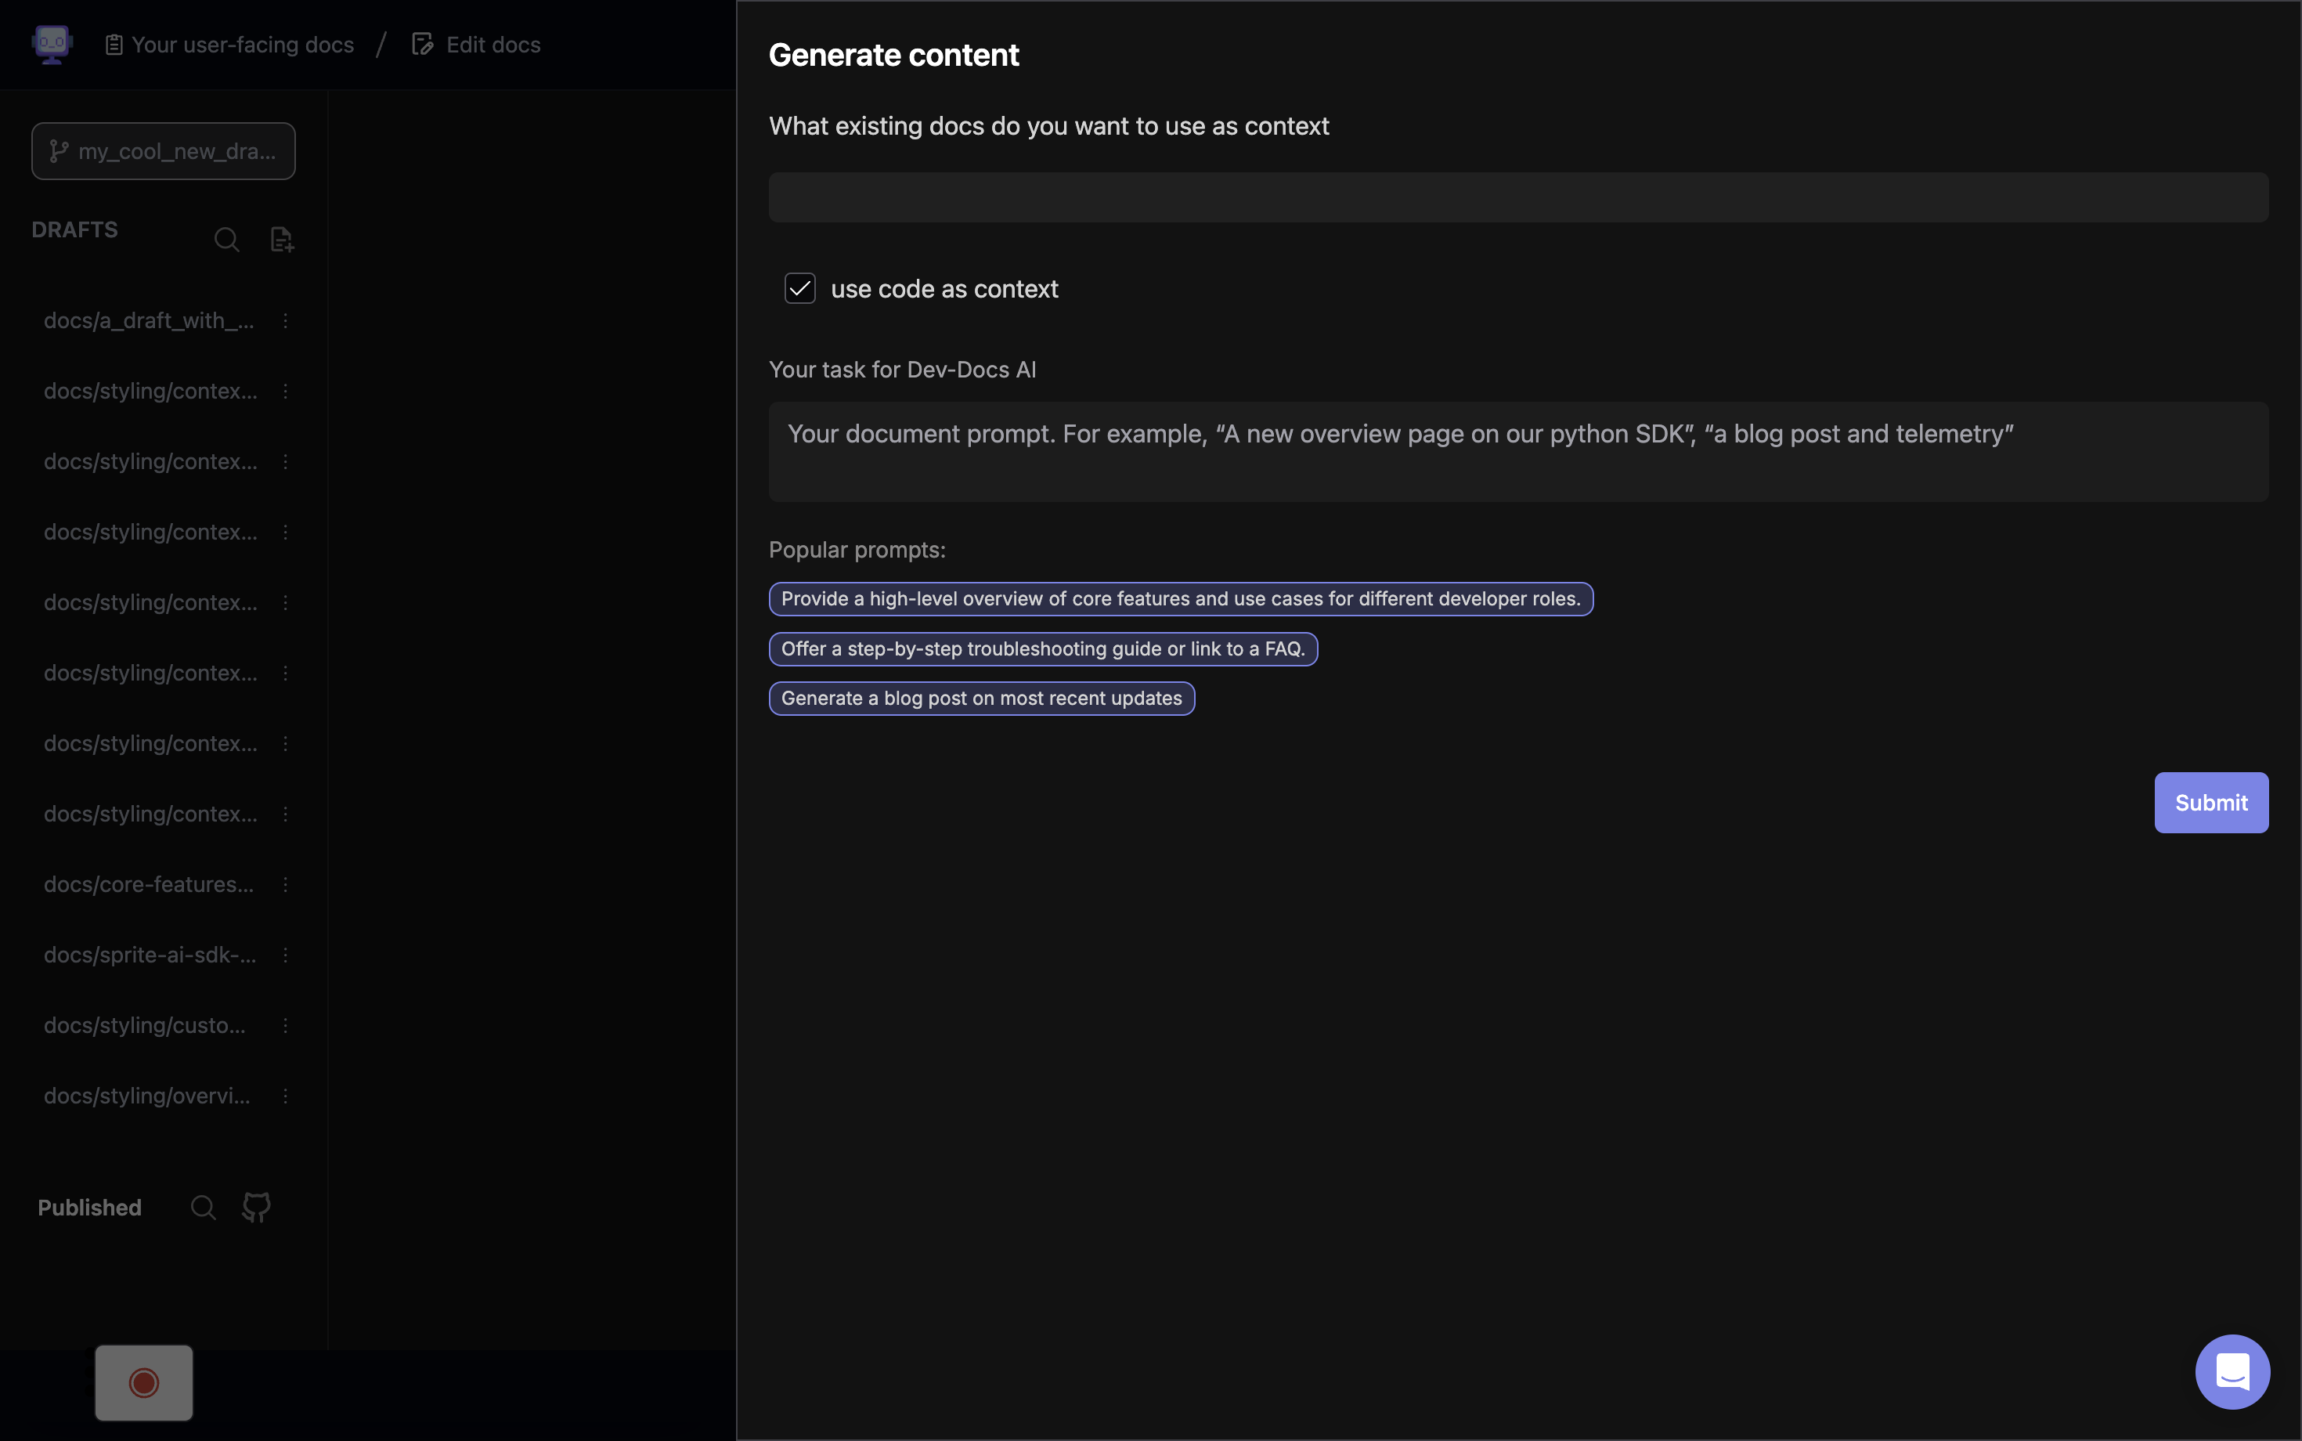Open overflow menu for docs/sprite-ai-sdk draft
Screen dimensions: 2302x1441
(287, 954)
